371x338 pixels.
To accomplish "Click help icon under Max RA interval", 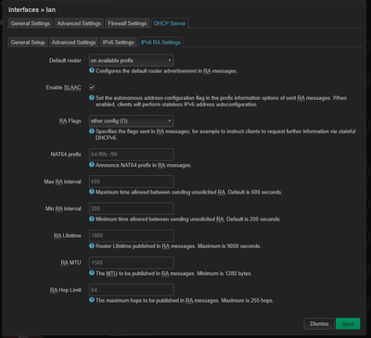I will point(92,192).
